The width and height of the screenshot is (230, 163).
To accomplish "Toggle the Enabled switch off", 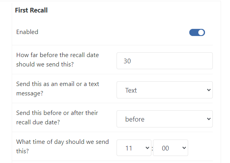I will [197, 32].
